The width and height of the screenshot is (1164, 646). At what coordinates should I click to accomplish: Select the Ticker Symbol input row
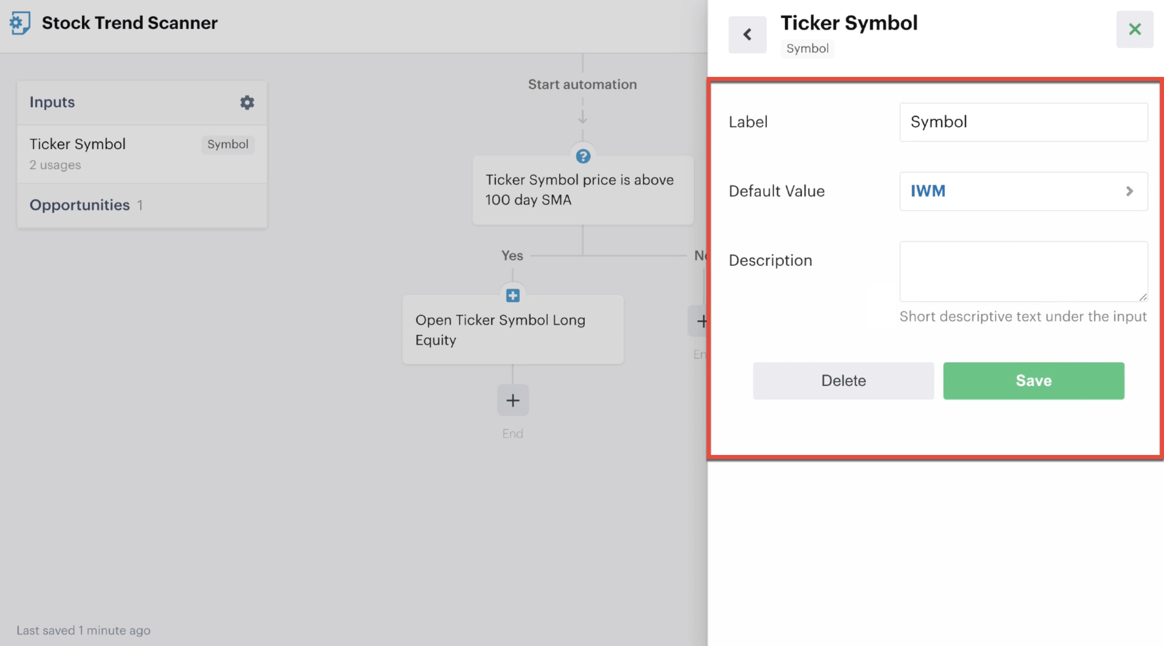142,154
